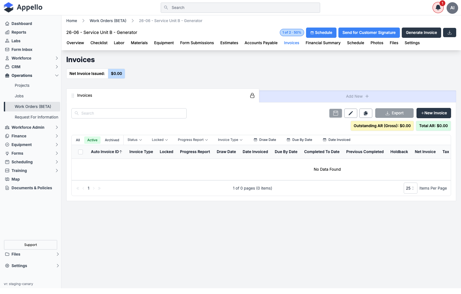The image size is (461, 294).
Task: Toggle the select-all checkbox in table header
Action: point(80,152)
